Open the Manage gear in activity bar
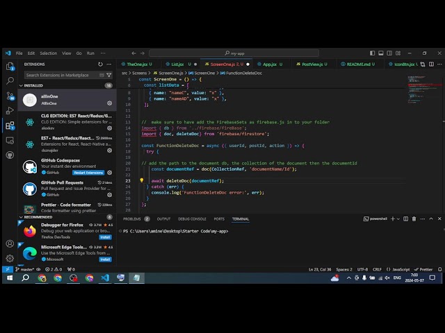The height and width of the screenshot is (333, 445). click(x=10, y=258)
